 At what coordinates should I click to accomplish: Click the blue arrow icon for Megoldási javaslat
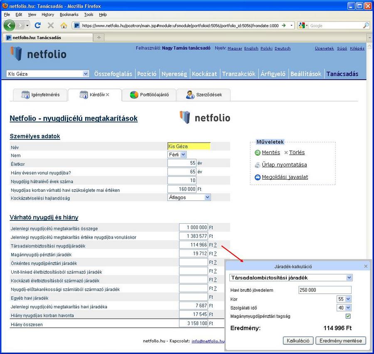tap(258, 177)
